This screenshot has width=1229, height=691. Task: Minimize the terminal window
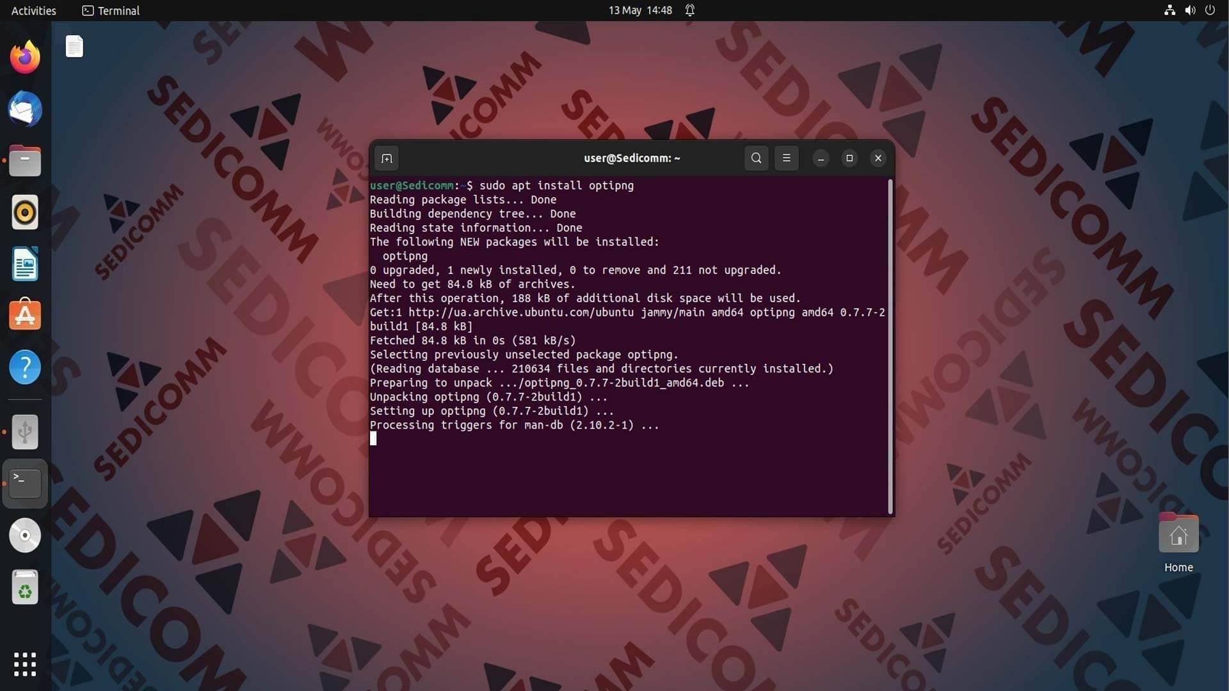click(x=821, y=158)
